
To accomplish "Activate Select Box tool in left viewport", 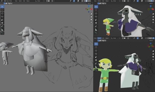I will 2,7.
